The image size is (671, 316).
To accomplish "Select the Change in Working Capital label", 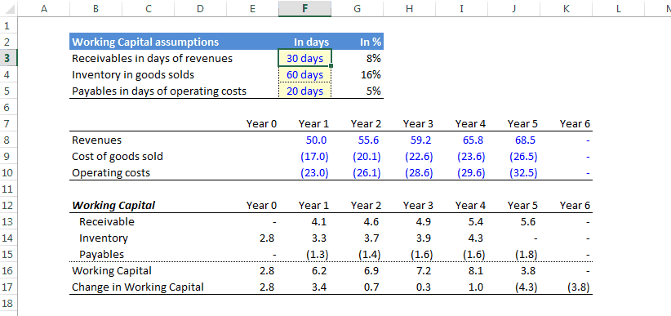I will [138, 287].
